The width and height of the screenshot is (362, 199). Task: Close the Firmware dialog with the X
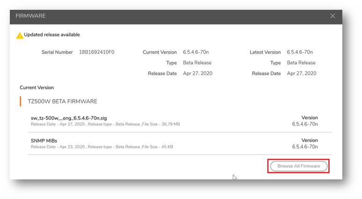point(332,16)
